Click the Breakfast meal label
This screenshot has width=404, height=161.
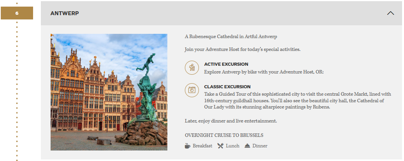(202, 146)
